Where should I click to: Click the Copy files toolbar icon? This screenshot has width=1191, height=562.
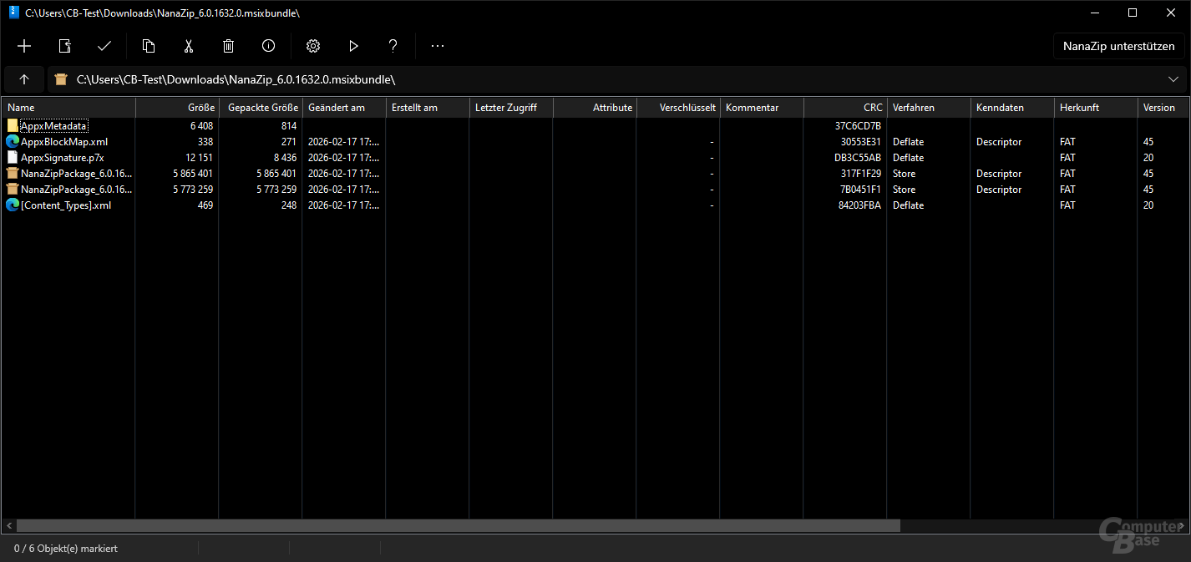[149, 46]
